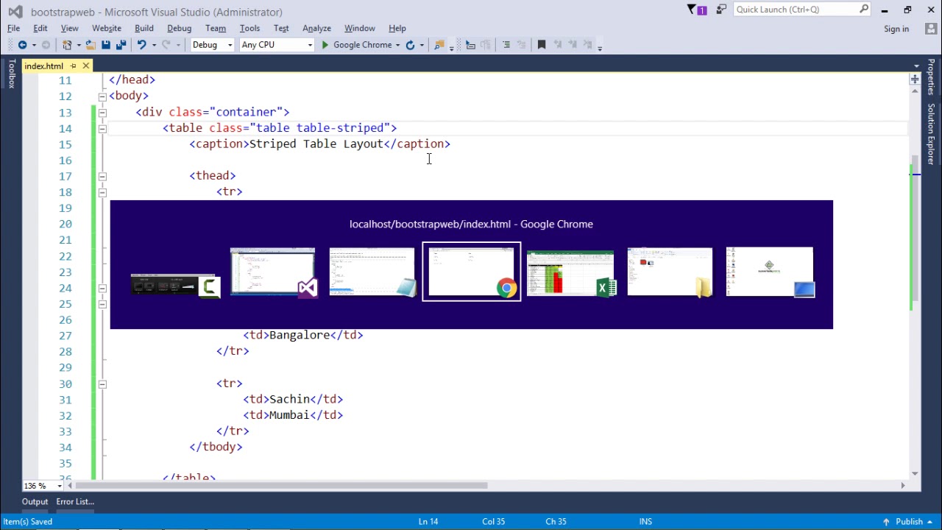Image resolution: width=942 pixels, height=530 pixels.
Task: Open the Output panel tab
Action: (35, 502)
